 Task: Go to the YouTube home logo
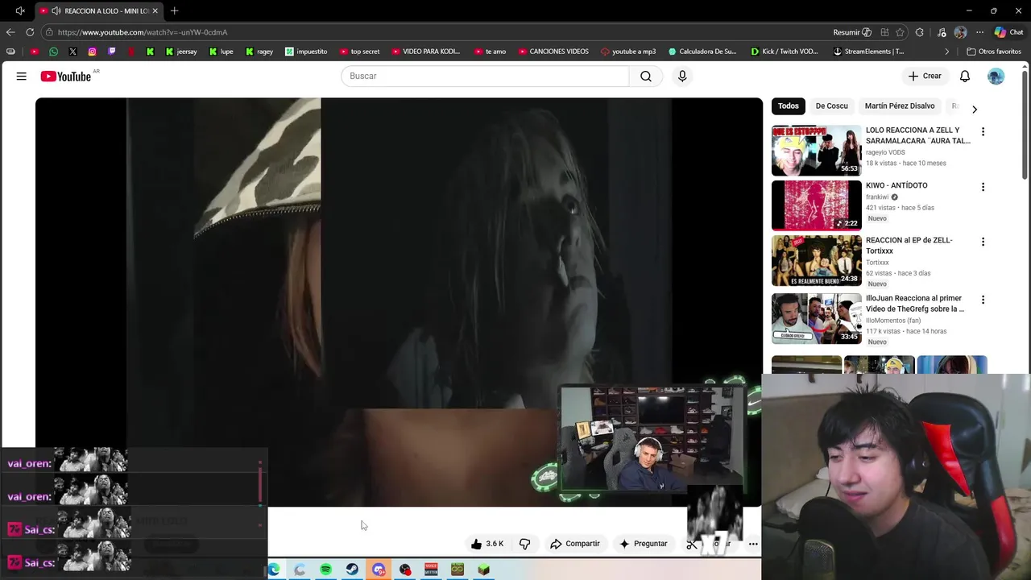pos(66,77)
